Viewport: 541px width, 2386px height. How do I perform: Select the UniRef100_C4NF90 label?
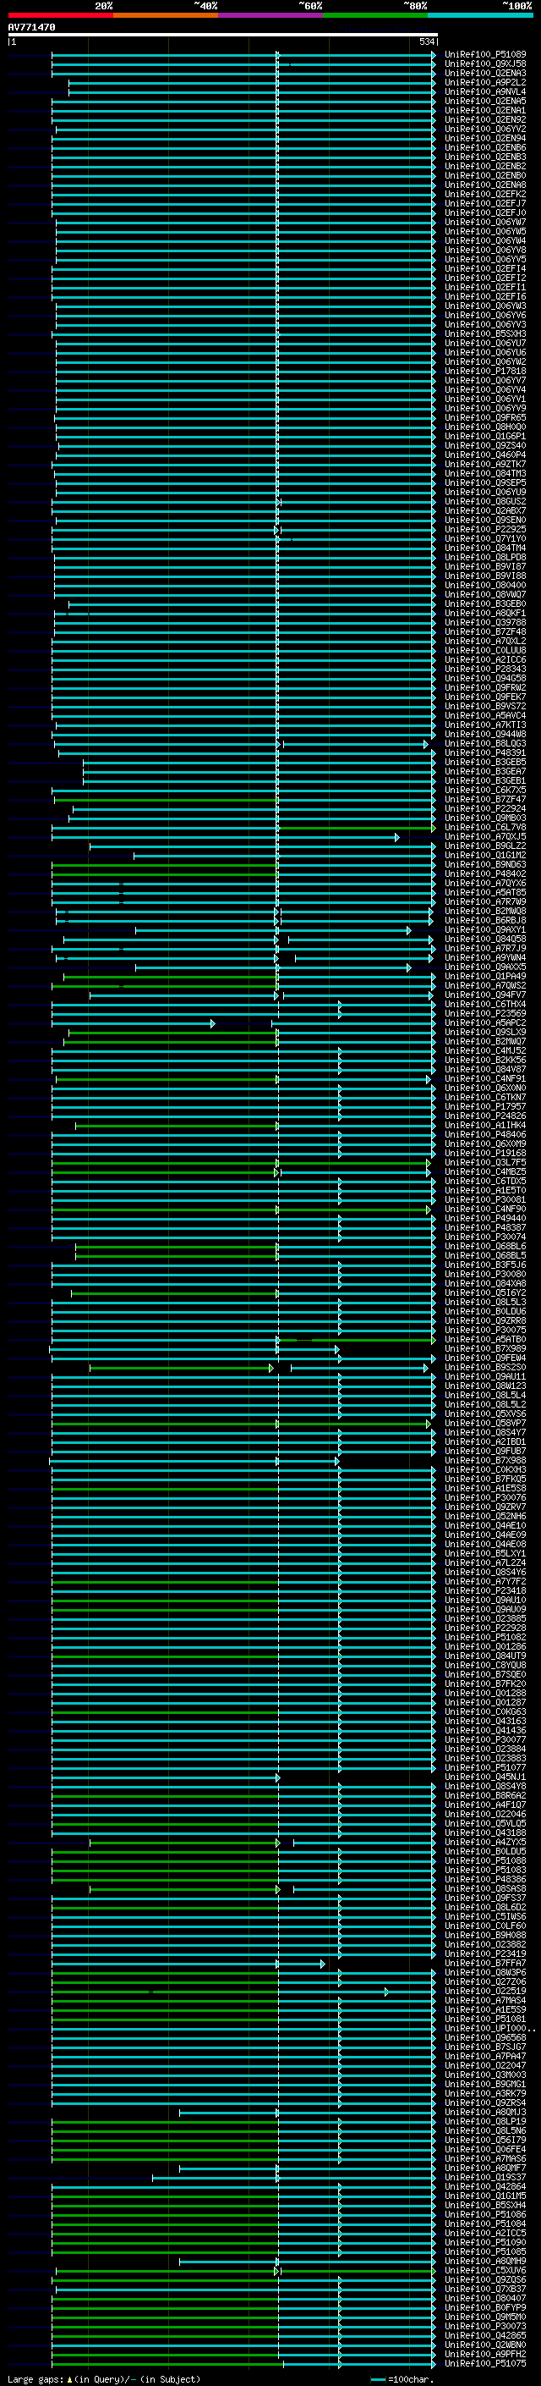point(485,1209)
